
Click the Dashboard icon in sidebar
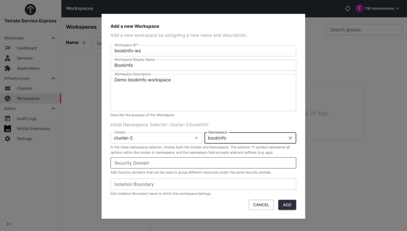tap(8, 48)
